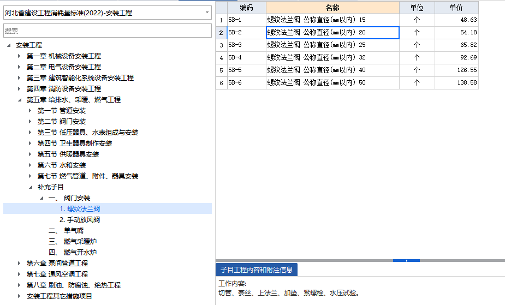Click price cell 65.82

(457, 45)
